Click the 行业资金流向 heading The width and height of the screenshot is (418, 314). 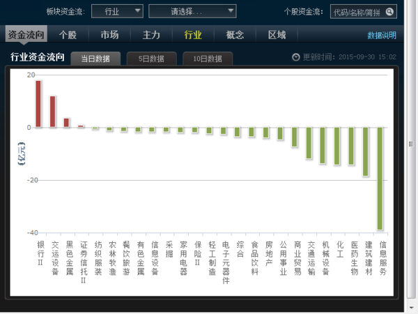coord(38,57)
